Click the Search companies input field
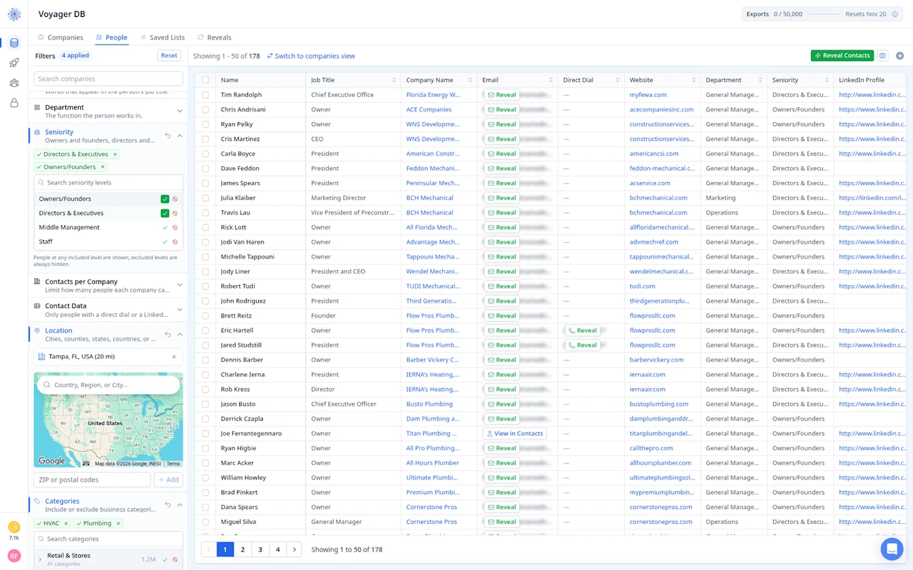This screenshot has height=570, width=913. point(109,79)
